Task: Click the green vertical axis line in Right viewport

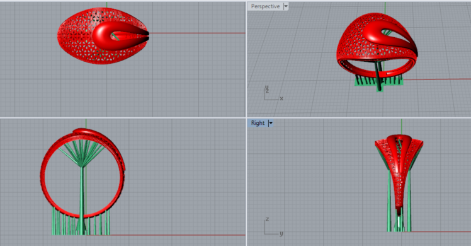Action: (x=402, y=127)
